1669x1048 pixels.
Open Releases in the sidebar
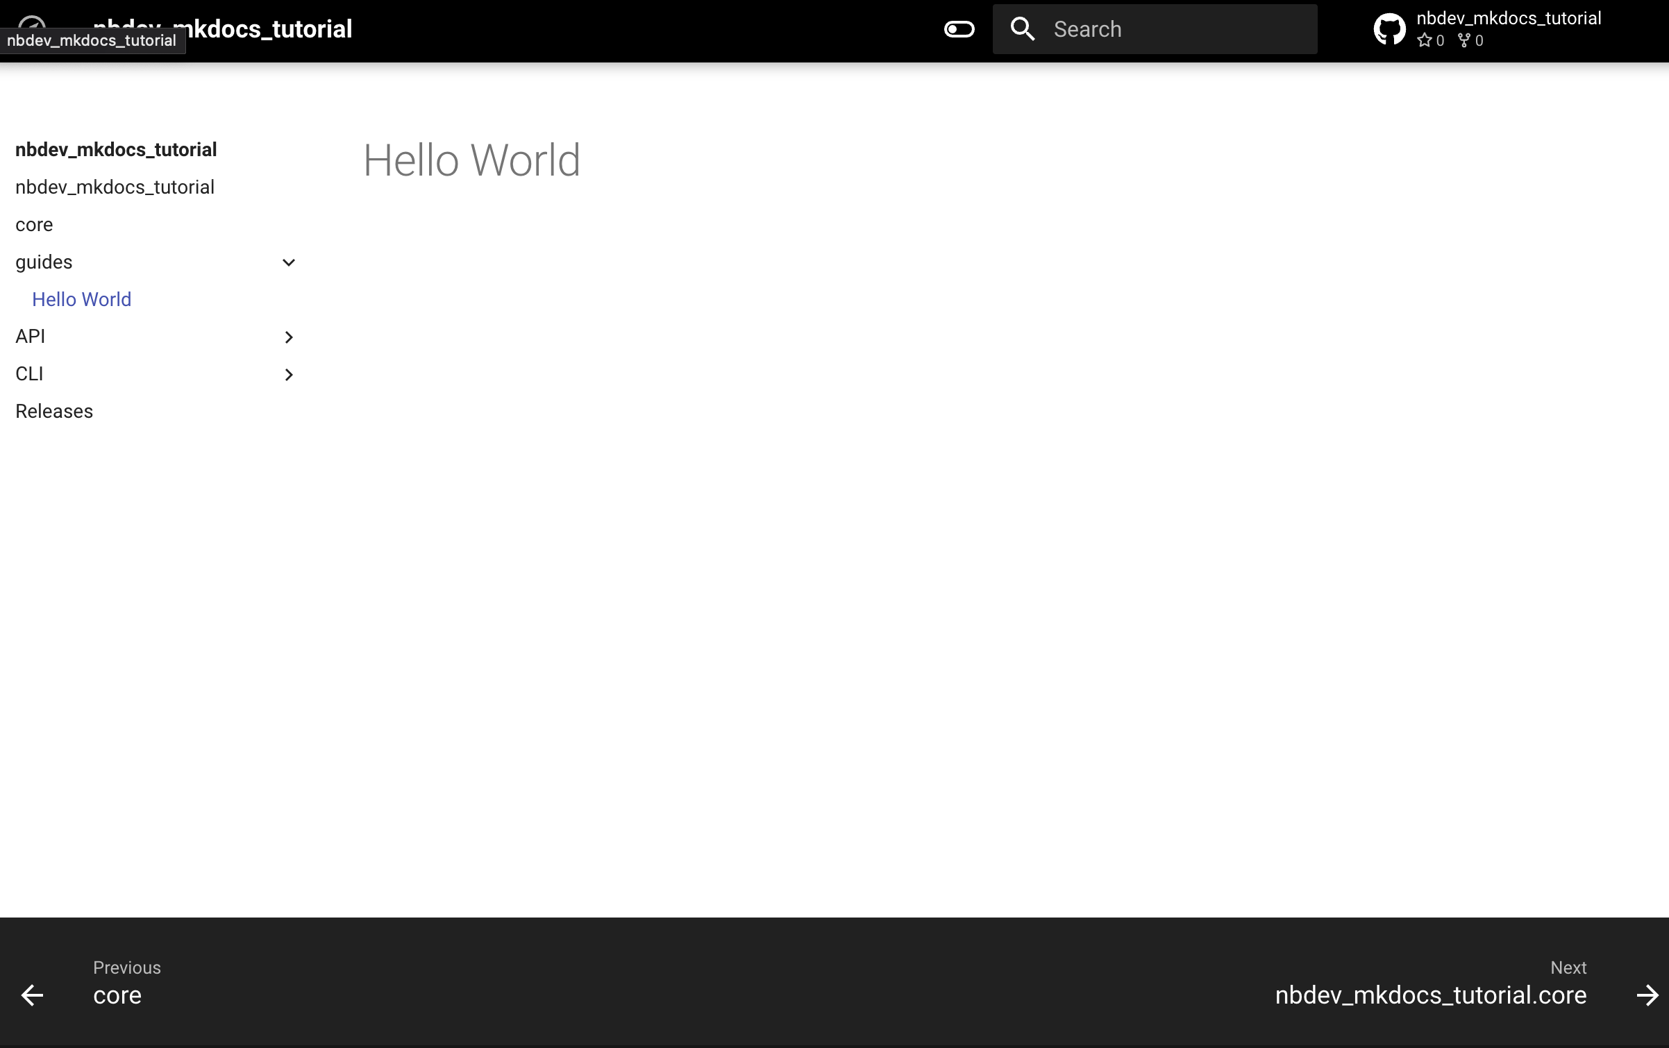[54, 412]
